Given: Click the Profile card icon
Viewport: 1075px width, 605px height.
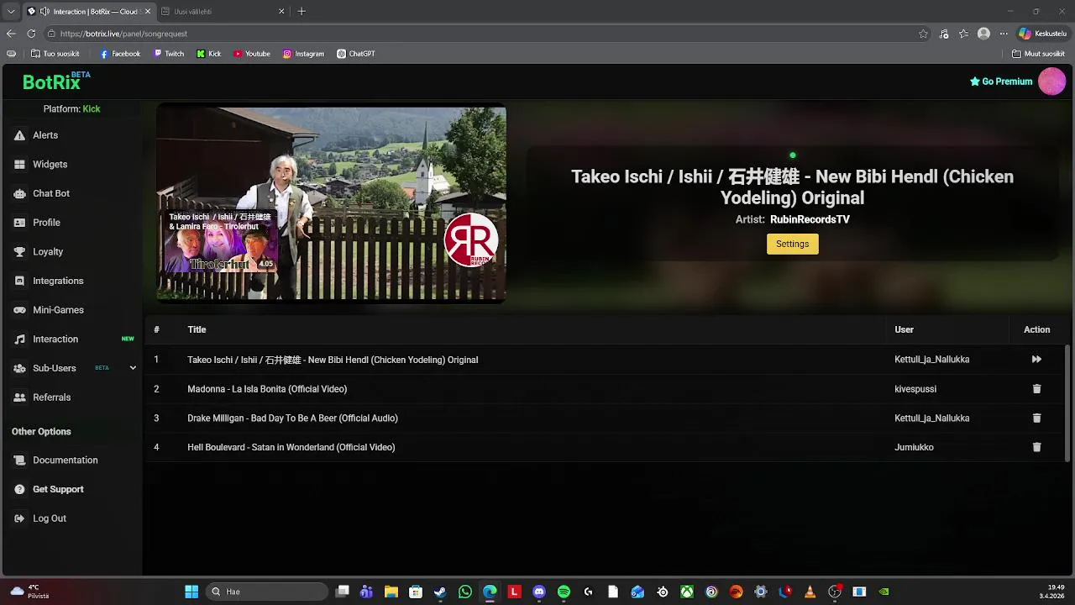Looking at the screenshot, I should 19,223.
